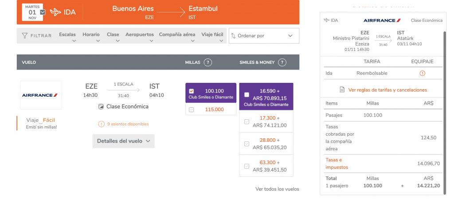
Task: Click the document icon beside fare rules link
Action: [342, 90]
